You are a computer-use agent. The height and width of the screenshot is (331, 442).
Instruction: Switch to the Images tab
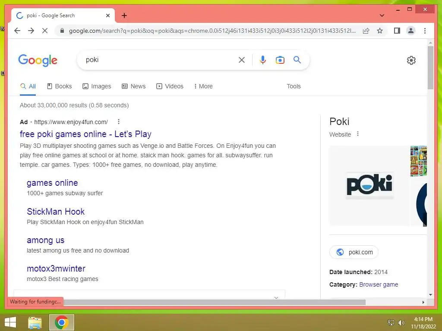97,86
